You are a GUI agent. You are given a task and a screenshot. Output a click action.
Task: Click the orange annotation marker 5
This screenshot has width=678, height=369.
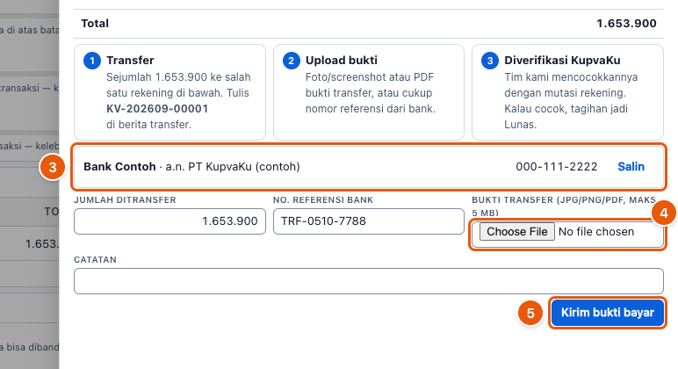coord(530,313)
